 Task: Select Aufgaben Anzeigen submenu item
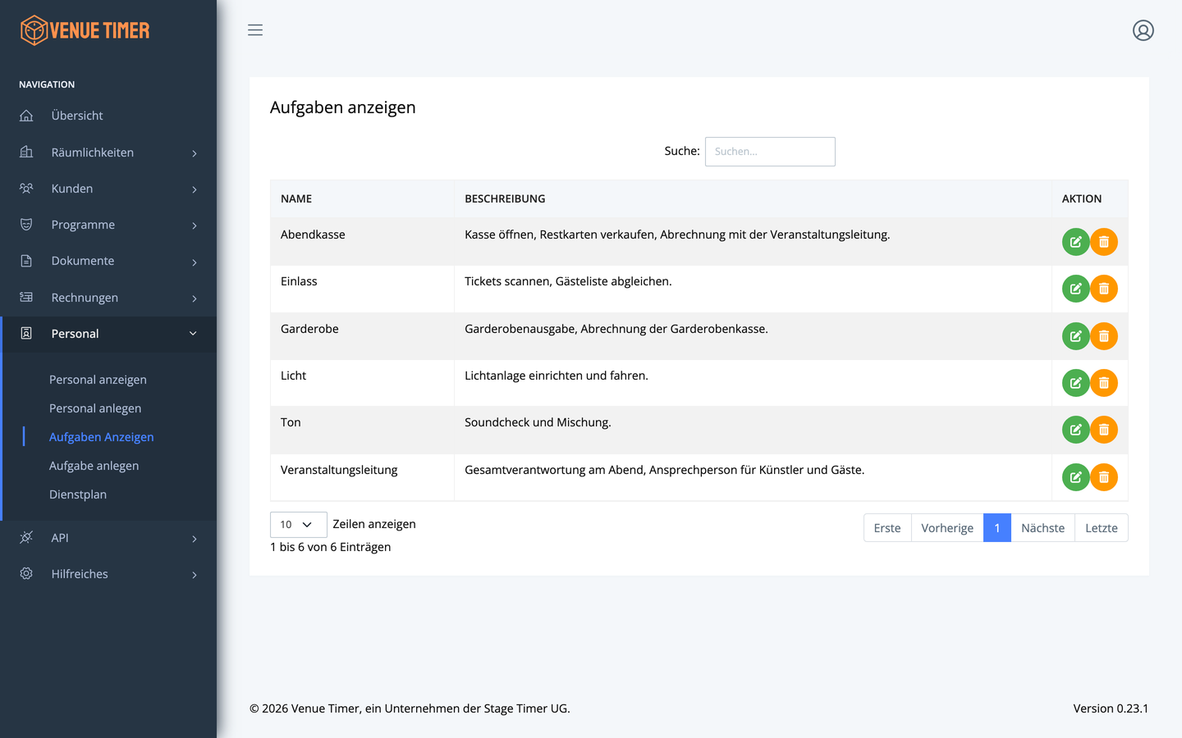pos(102,437)
